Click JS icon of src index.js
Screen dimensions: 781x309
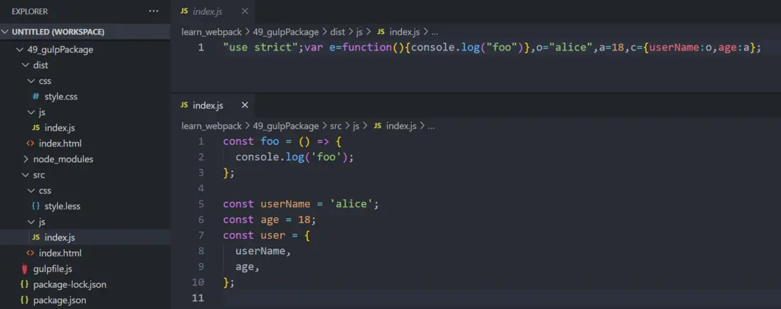[x=36, y=237]
